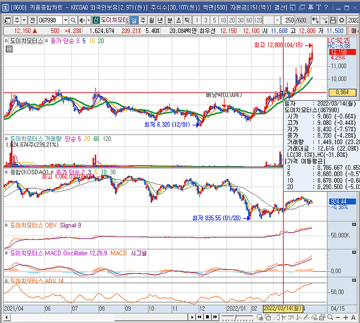Switch to second 초 chart

[179, 21]
